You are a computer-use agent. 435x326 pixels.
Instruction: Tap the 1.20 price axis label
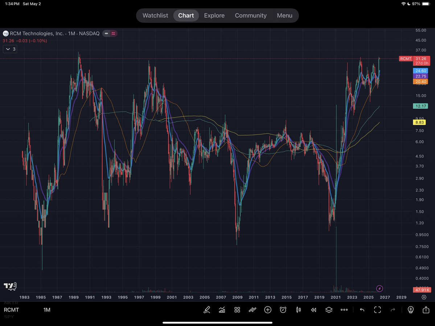419,223
